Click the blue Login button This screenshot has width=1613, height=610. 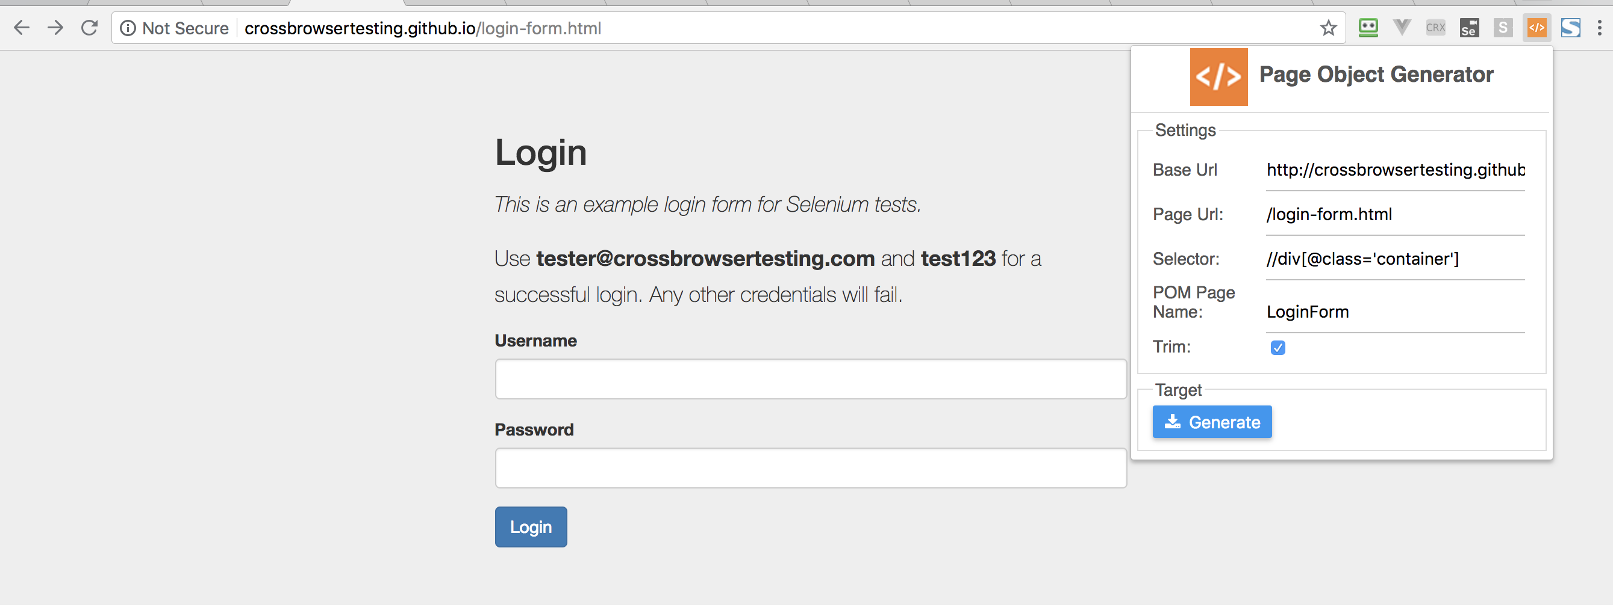531,527
